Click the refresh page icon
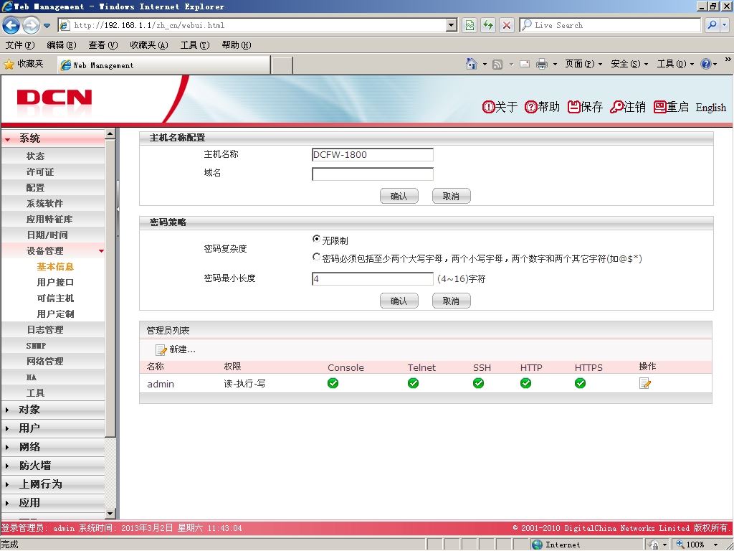 tap(488, 25)
